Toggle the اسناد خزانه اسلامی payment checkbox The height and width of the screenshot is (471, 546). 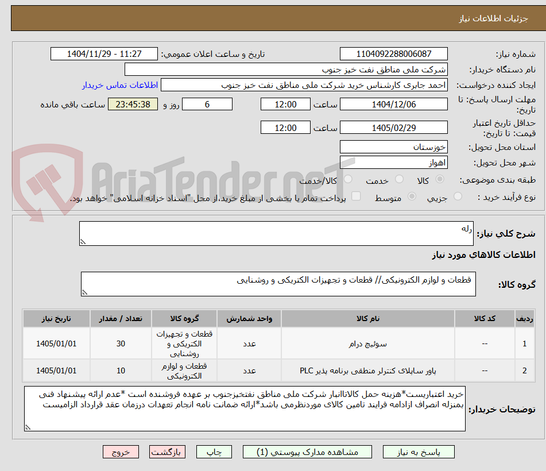pos(356,196)
